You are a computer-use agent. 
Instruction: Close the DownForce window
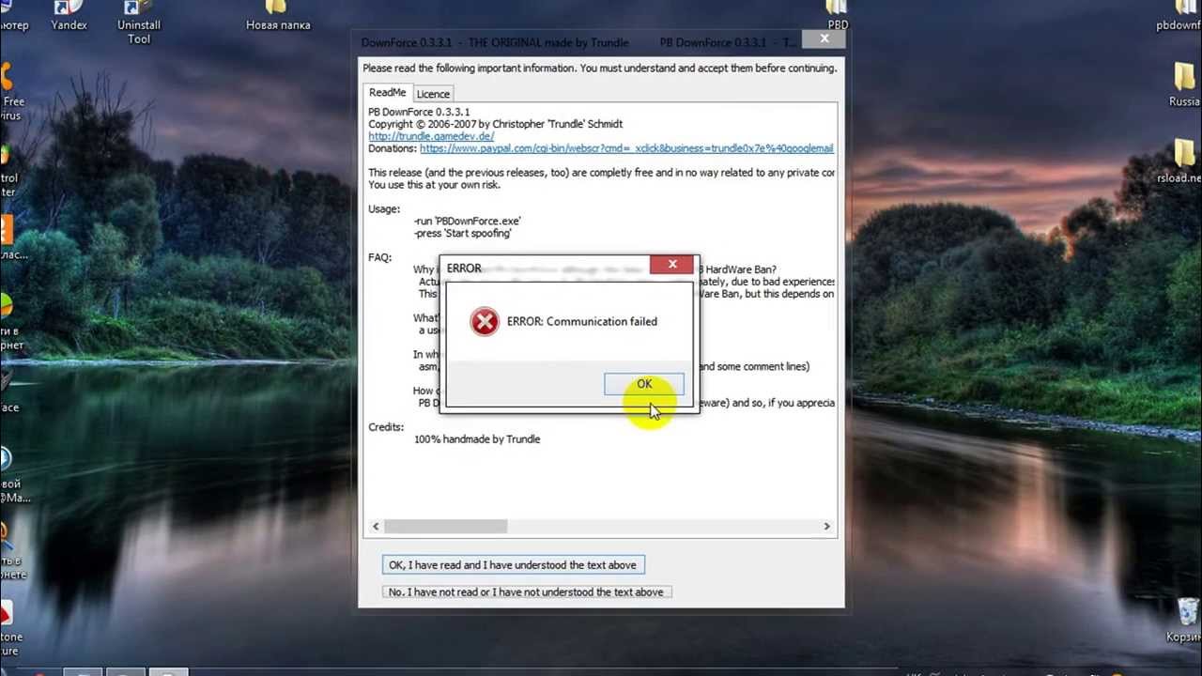click(824, 38)
